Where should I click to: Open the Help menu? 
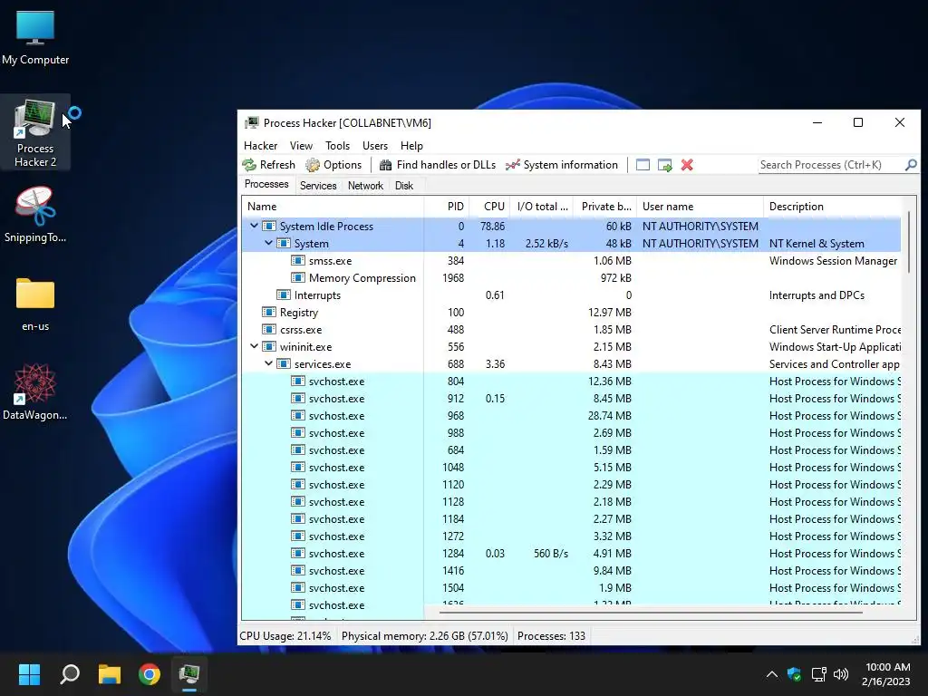pos(411,146)
